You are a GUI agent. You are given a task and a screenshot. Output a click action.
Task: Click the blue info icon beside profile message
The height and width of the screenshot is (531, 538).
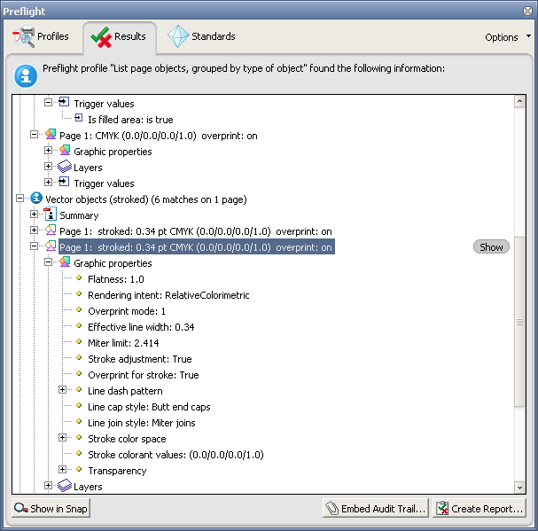click(x=26, y=75)
